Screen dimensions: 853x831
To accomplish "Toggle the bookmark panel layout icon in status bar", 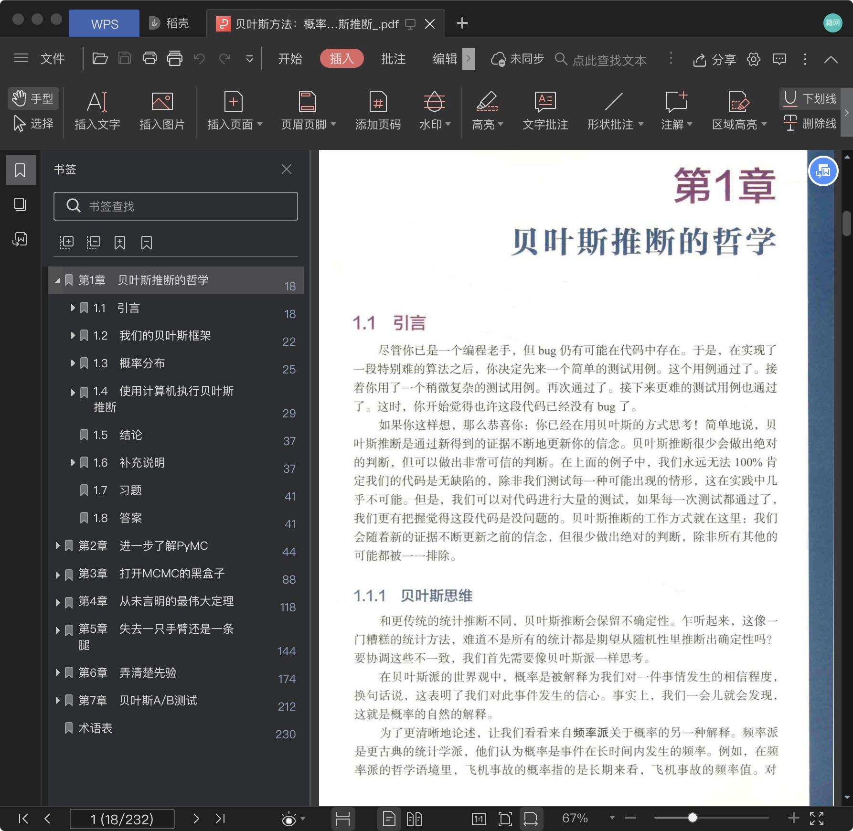I will pos(343,819).
